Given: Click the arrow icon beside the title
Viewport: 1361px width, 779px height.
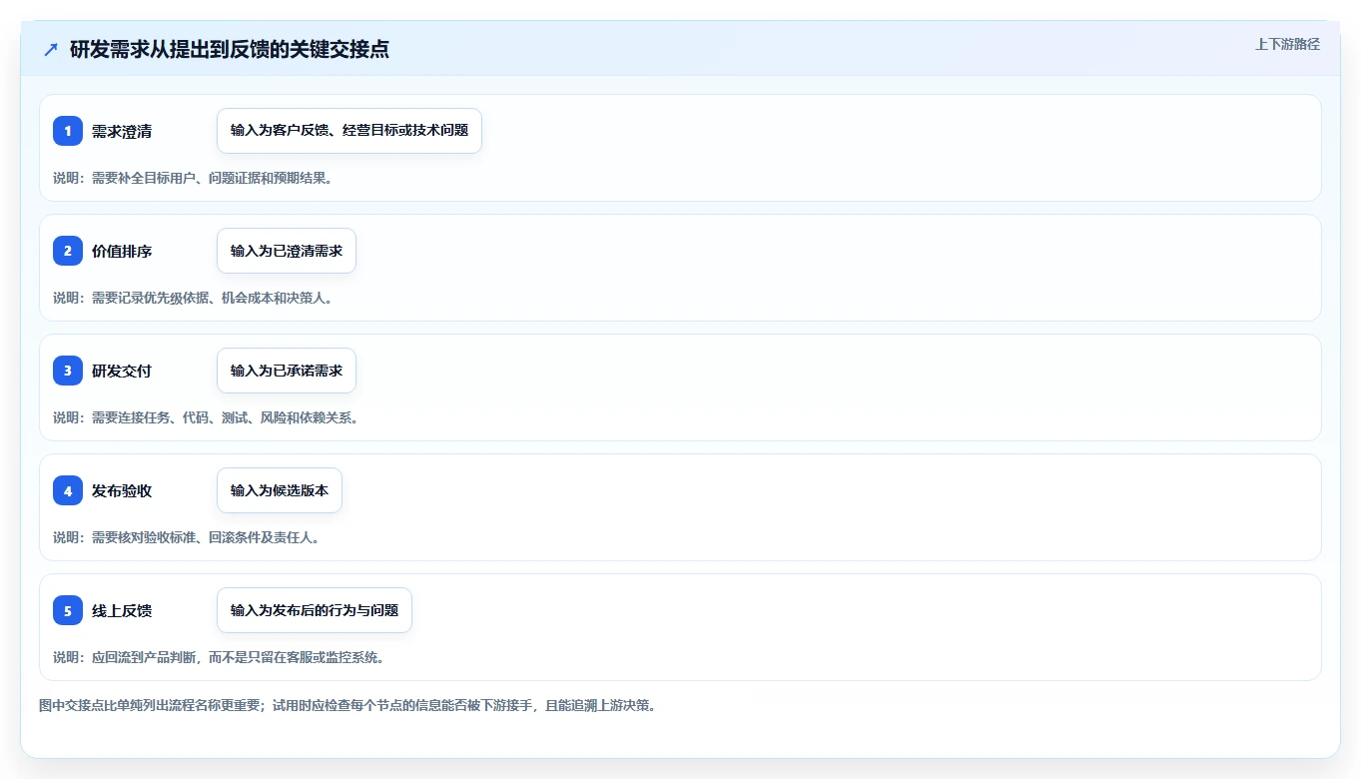Looking at the screenshot, I should pyautogui.click(x=51, y=49).
